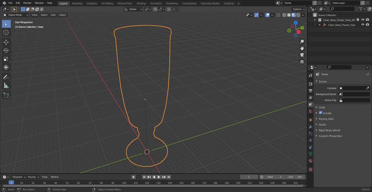This screenshot has height=192, width=372.
Task: Switch perspective/orthographic grid icon
Action: (302, 62)
